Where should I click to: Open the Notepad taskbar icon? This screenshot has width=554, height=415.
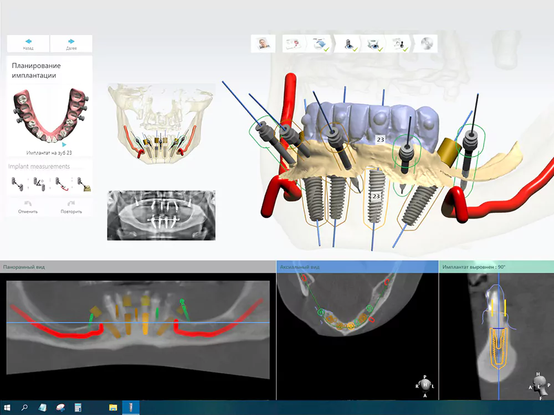pyautogui.click(x=43, y=408)
